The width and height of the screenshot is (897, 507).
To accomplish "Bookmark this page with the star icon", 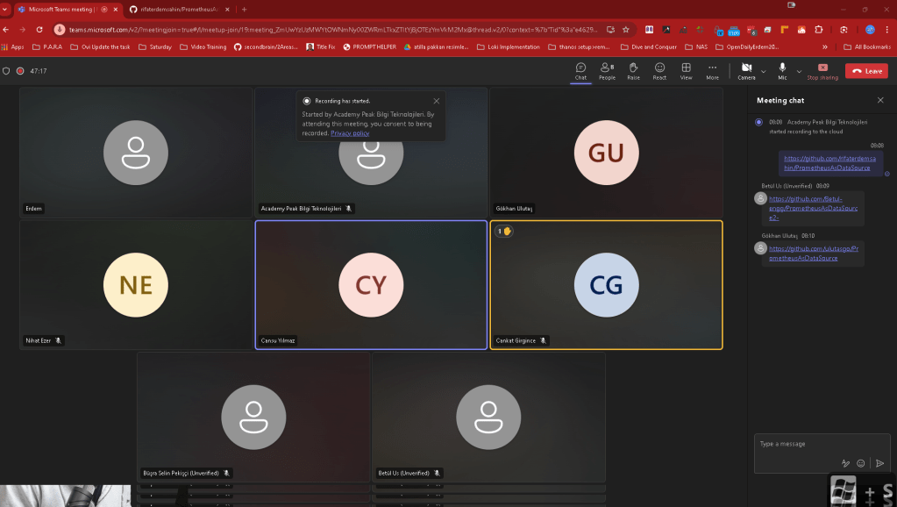I will (x=626, y=30).
